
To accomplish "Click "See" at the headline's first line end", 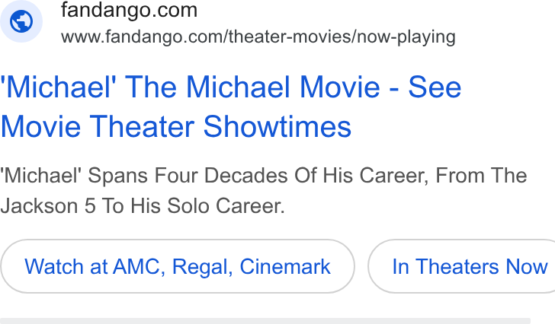I will (x=435, y=87).
